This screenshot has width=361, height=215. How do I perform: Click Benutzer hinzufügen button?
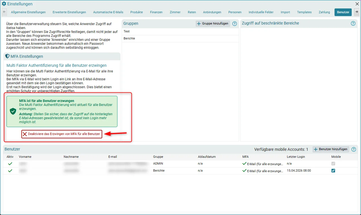331,149
